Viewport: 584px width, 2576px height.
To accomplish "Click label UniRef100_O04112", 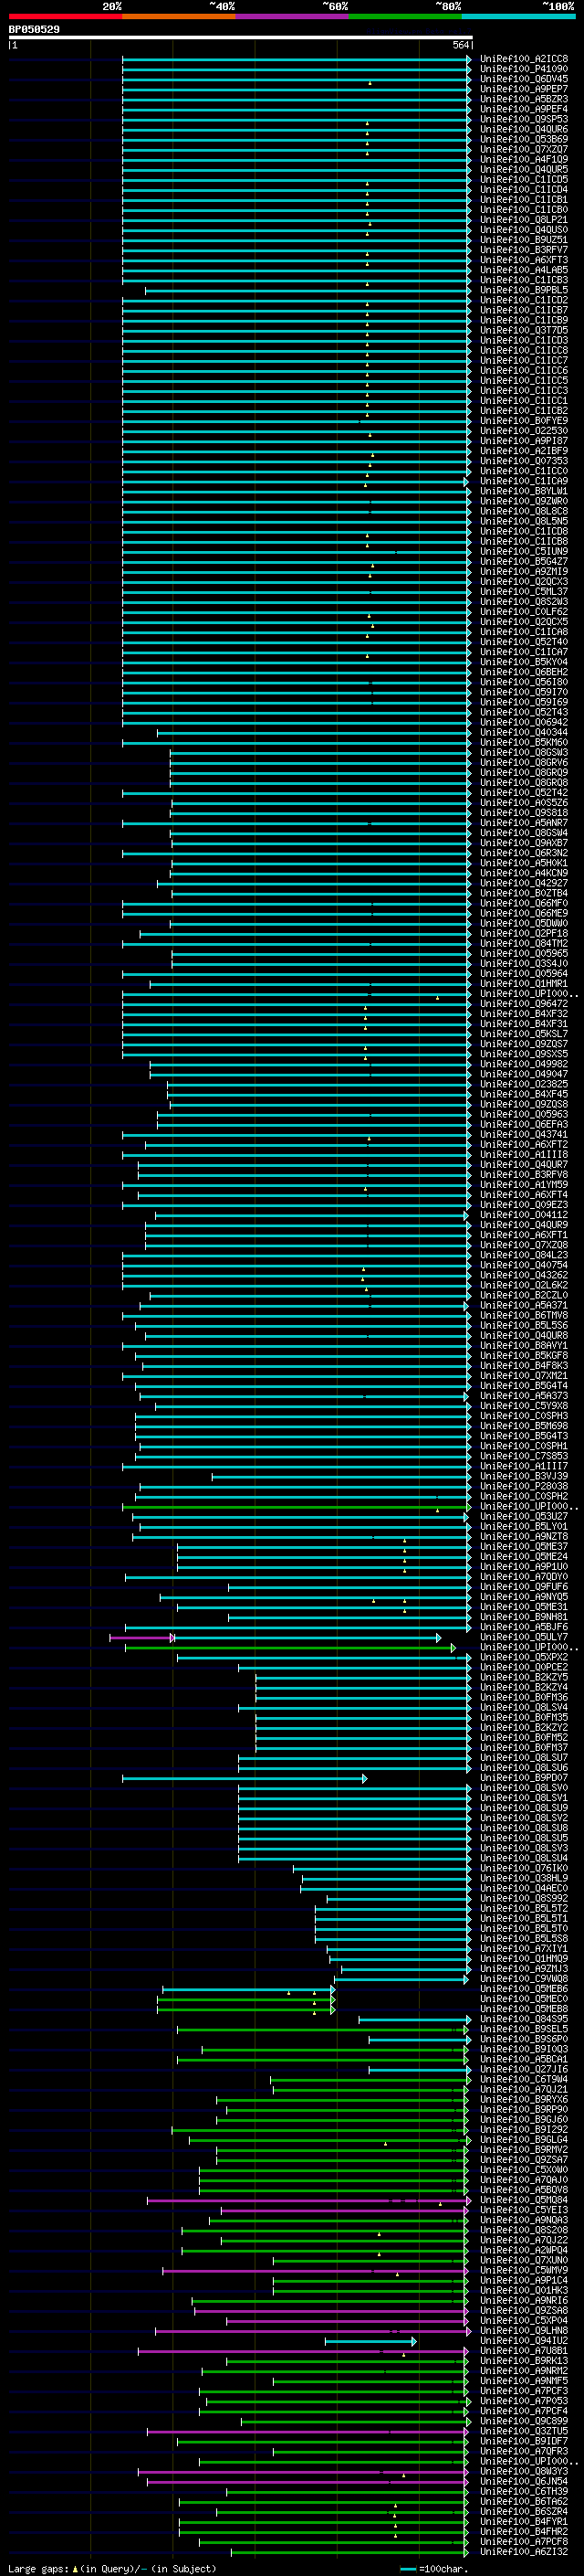I will [x=524, y=1215].
